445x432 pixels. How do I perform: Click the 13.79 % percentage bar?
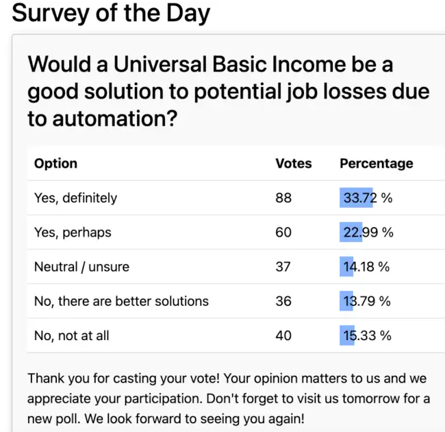coord(346,301)
